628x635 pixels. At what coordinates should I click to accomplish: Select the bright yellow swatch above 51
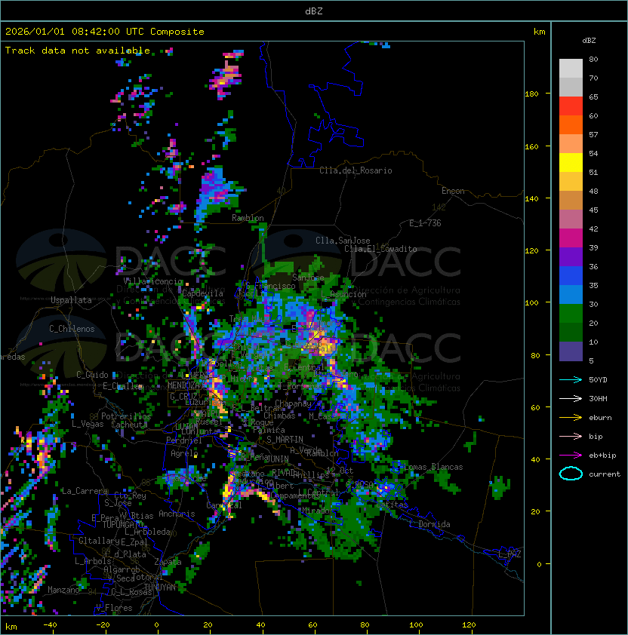[571, 163]
